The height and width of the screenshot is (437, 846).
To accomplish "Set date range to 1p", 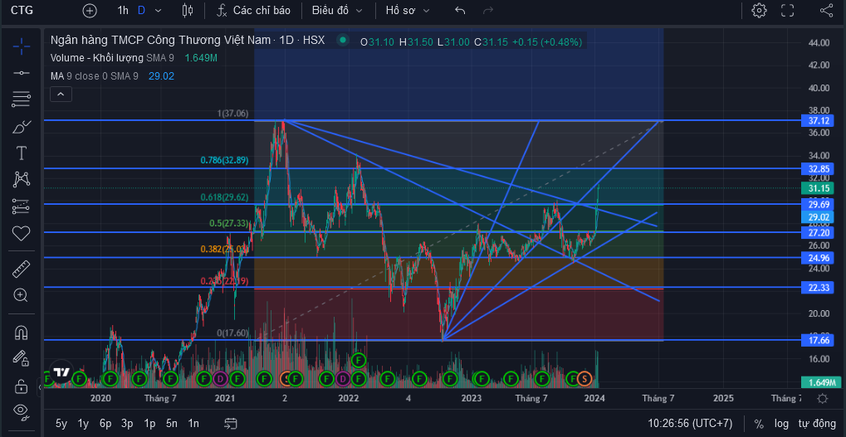I will (149, 424).
